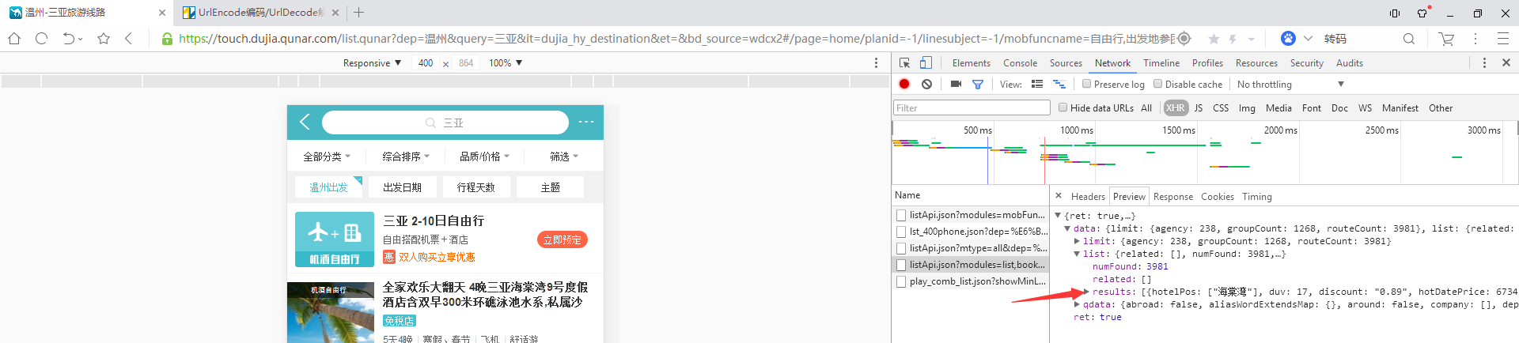Open Response tab of request
The image size is (1519, 343).
[1172, 197]
